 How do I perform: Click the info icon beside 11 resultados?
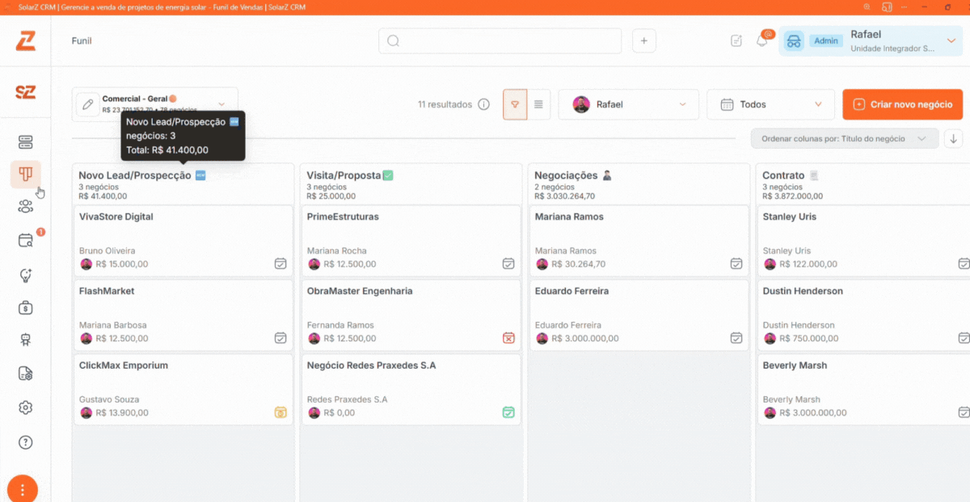484,104
